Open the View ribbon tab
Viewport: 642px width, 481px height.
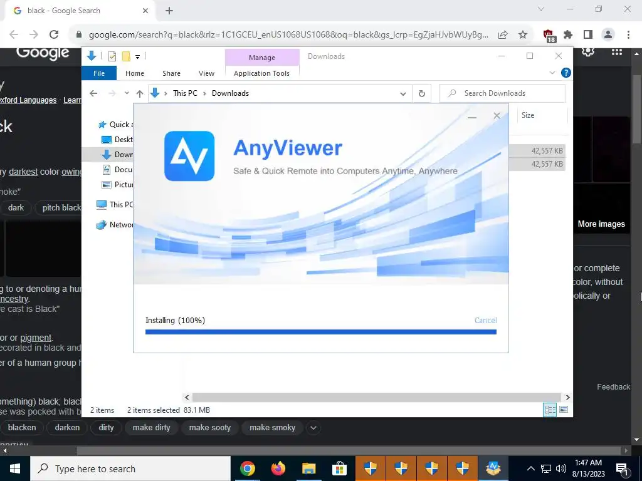[206, 73]
